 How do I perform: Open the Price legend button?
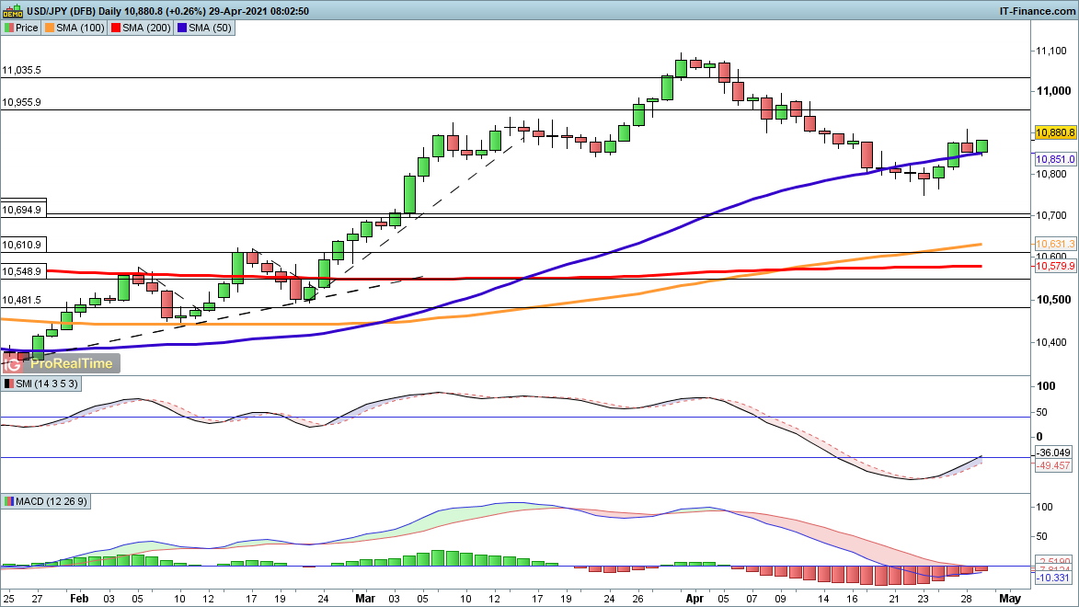click(21, 28)
